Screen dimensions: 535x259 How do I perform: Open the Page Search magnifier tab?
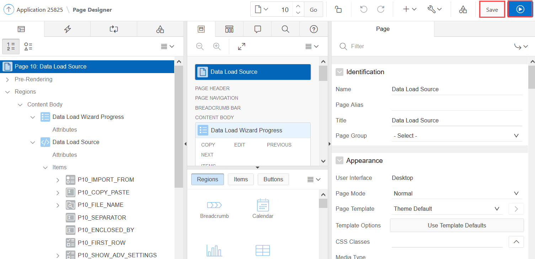(x=285, y=29)
